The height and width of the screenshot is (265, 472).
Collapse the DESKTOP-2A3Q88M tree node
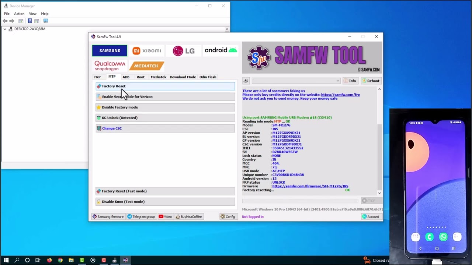(5, 29)
